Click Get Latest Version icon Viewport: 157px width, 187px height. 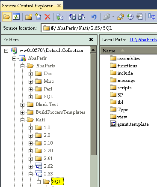pyautogui.click(x=59, y=17)
